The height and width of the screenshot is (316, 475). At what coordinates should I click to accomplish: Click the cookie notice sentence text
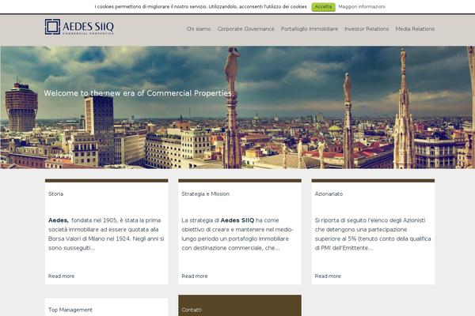coord(200,6)
